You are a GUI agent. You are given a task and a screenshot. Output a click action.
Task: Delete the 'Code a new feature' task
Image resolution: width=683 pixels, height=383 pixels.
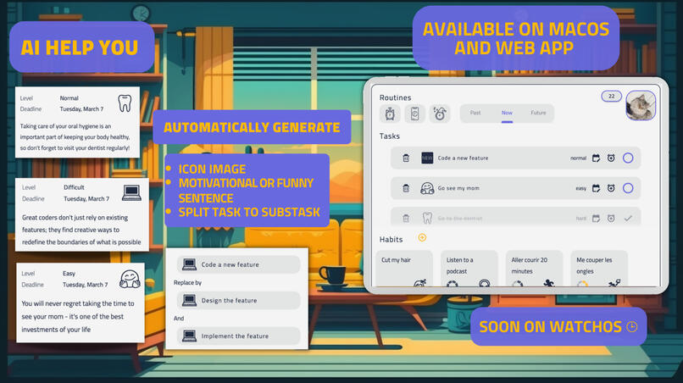tap(406, 158)
